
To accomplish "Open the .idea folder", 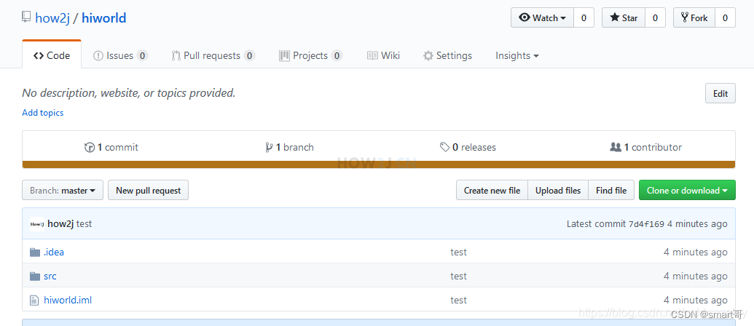I will point(54,252).
